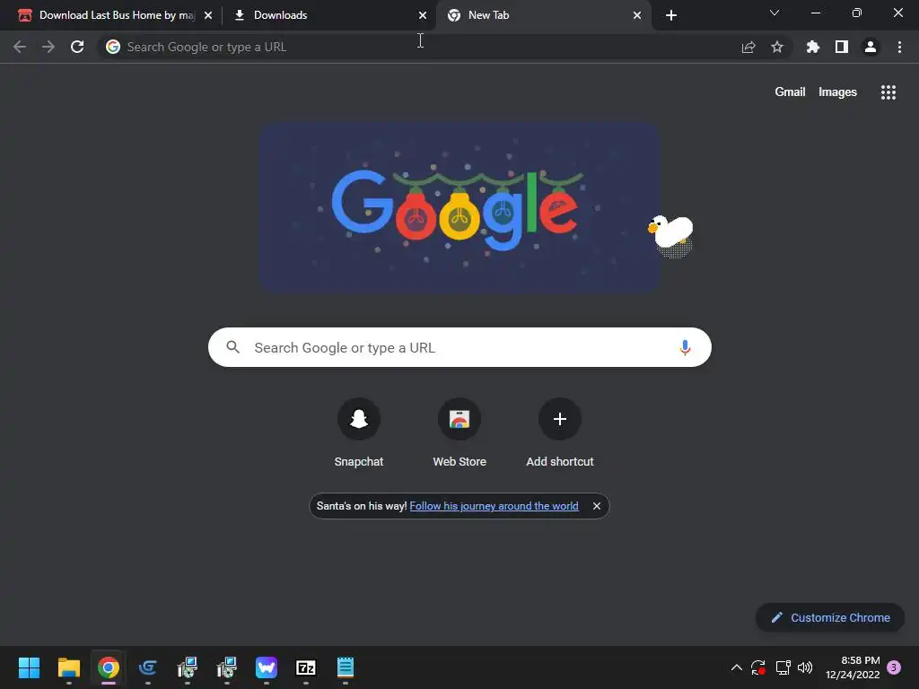Screen dimensions: 919x689
Task: Expand the tab search chevron
Action: click(775, 13)
